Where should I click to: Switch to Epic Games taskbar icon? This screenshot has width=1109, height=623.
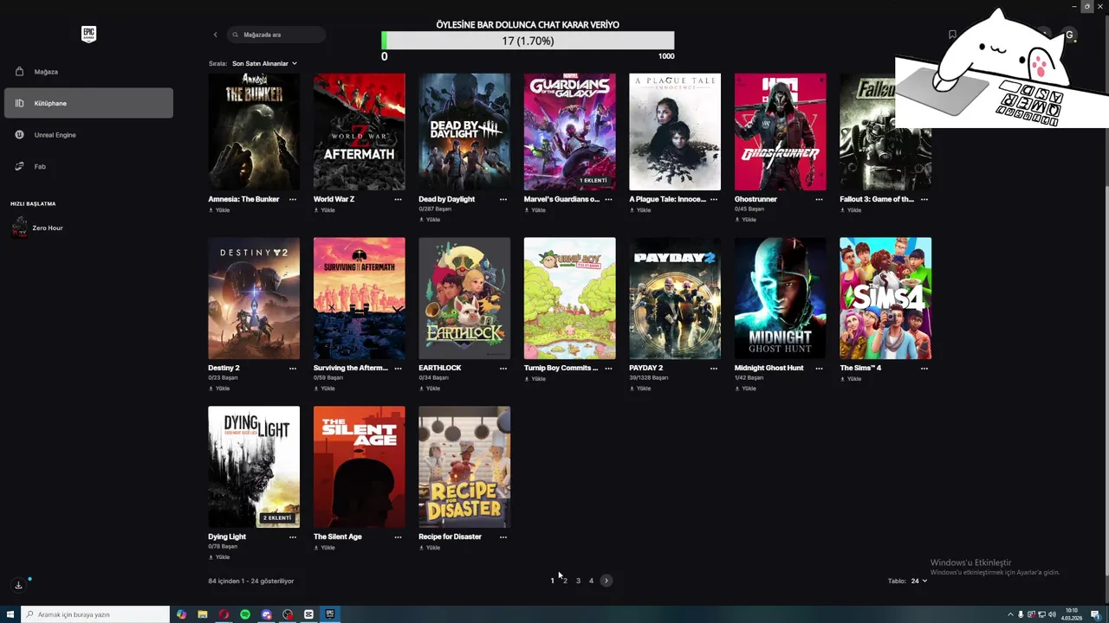point(330,614)
